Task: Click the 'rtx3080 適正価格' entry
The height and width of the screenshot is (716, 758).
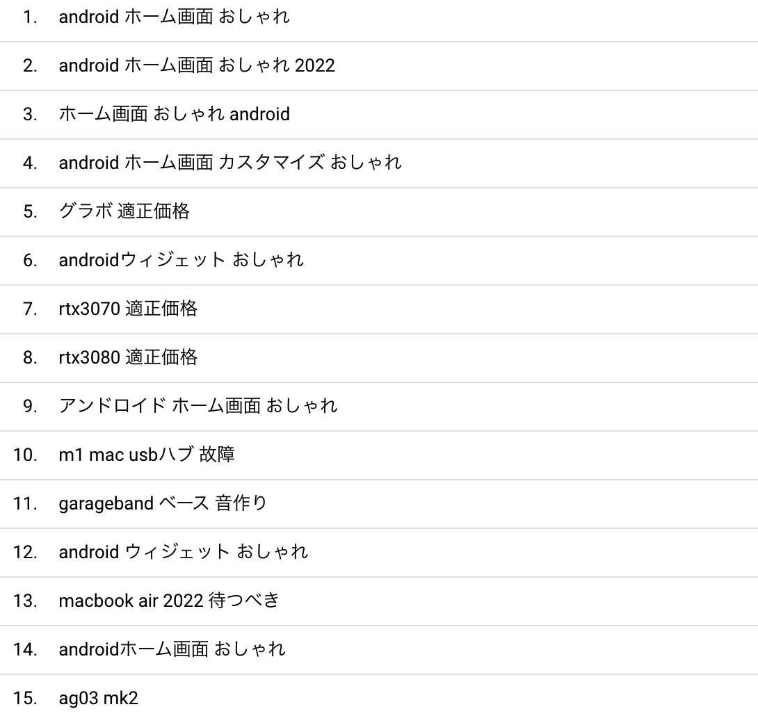Action: click(x=128, y=357)
